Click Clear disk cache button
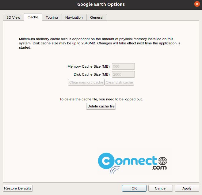The image size is (202, 195). 119,82
